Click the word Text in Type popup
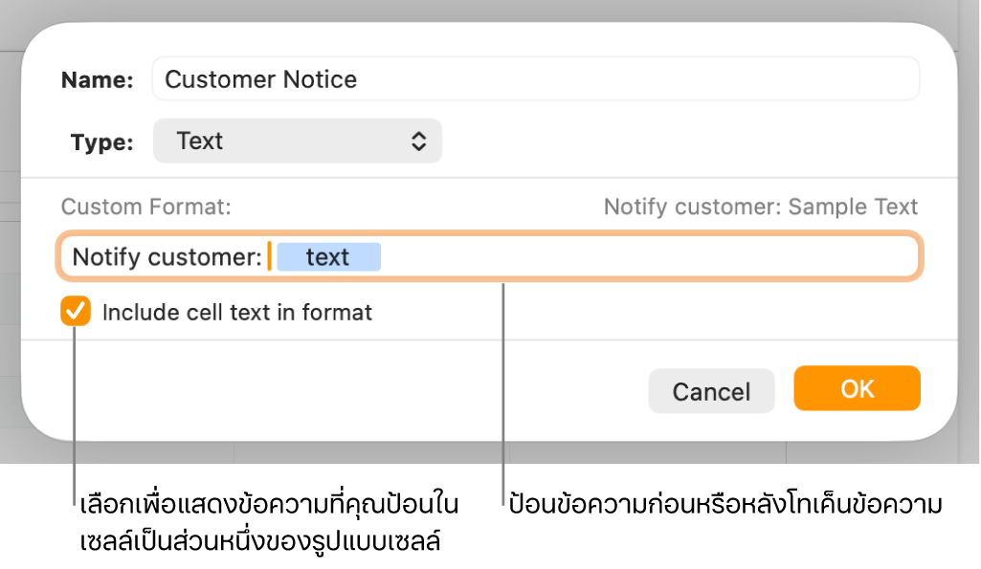Viewport: 981px width, 569px height. 200,142
